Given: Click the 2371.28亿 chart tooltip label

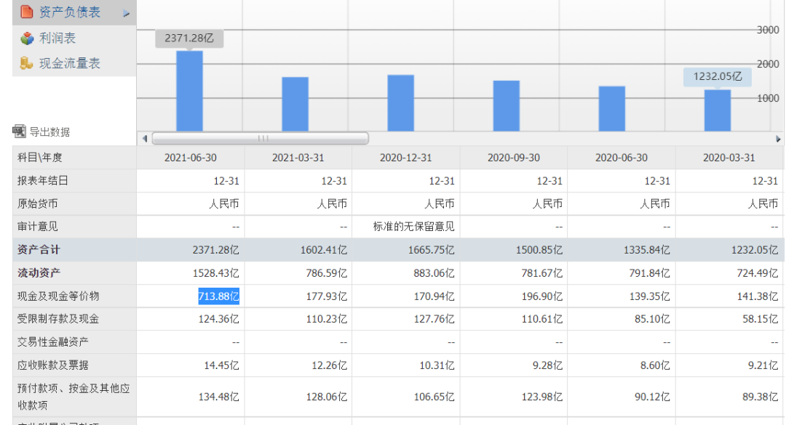Looking at the screenshot, I should tap(189, 39).
